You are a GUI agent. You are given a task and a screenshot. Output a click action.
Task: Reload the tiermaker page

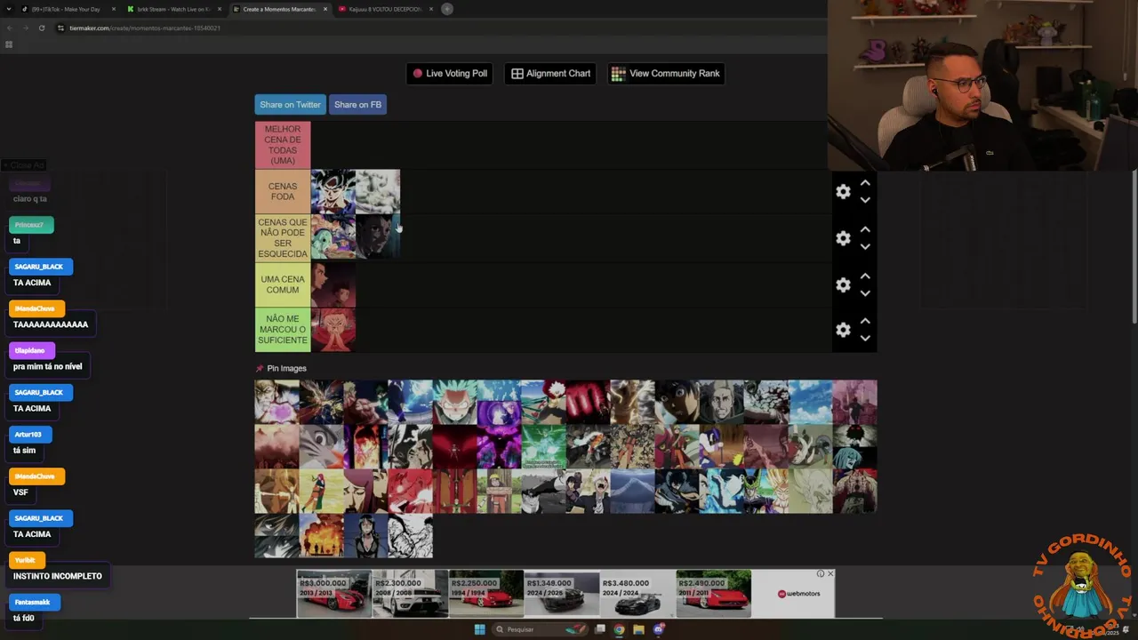click(x=41, y=28)
